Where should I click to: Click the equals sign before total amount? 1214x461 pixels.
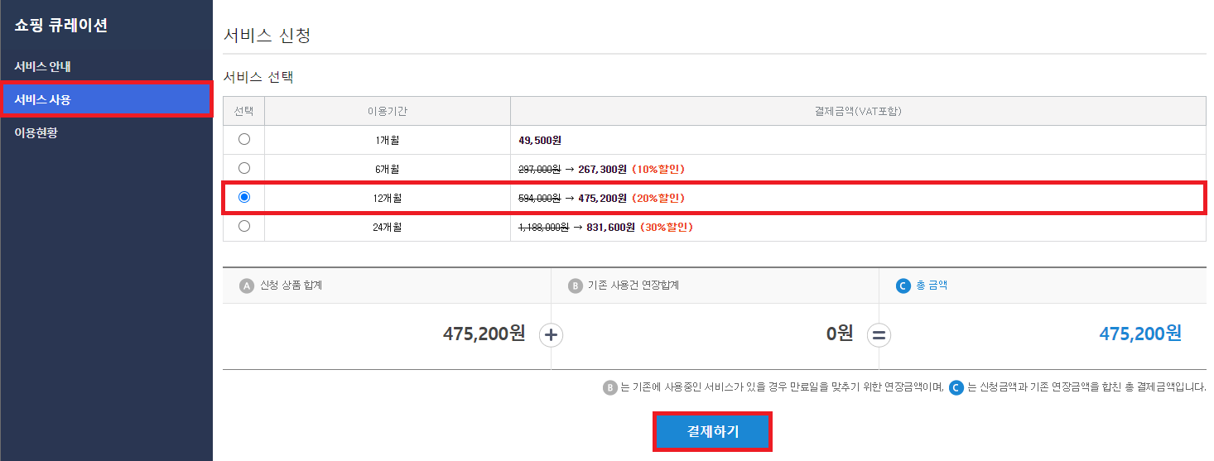tap(879, 335)
